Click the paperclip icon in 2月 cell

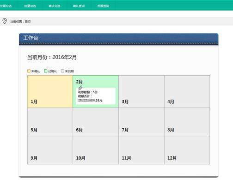(x=80, y=88)
